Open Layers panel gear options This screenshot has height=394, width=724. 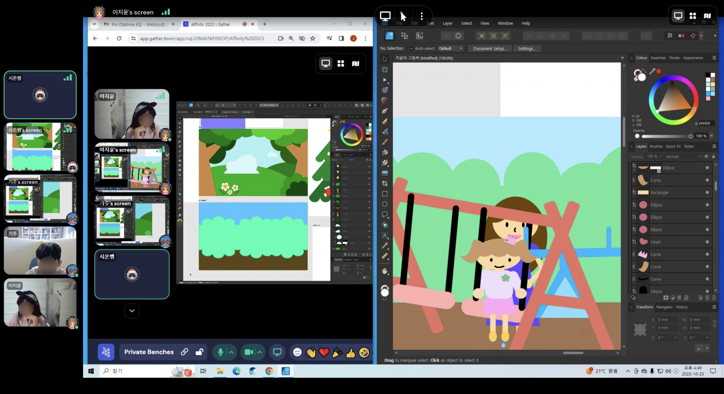tap(706, 157)
